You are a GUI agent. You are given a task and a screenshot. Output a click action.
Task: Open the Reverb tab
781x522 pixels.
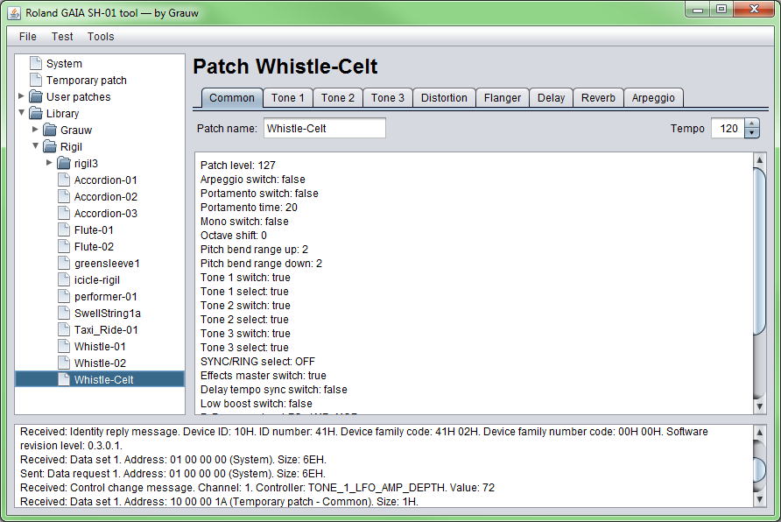(598, 97)
